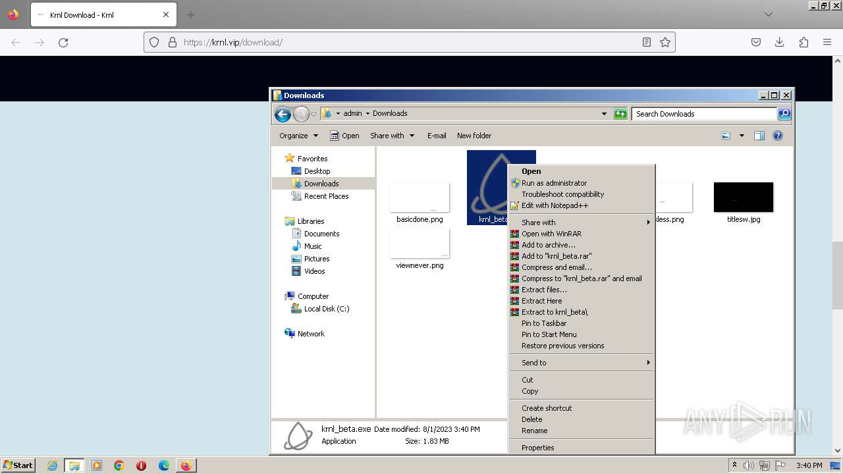The image size is (843, 474).
Task: Select Copy in the context menu
Action: click(582, 391)
